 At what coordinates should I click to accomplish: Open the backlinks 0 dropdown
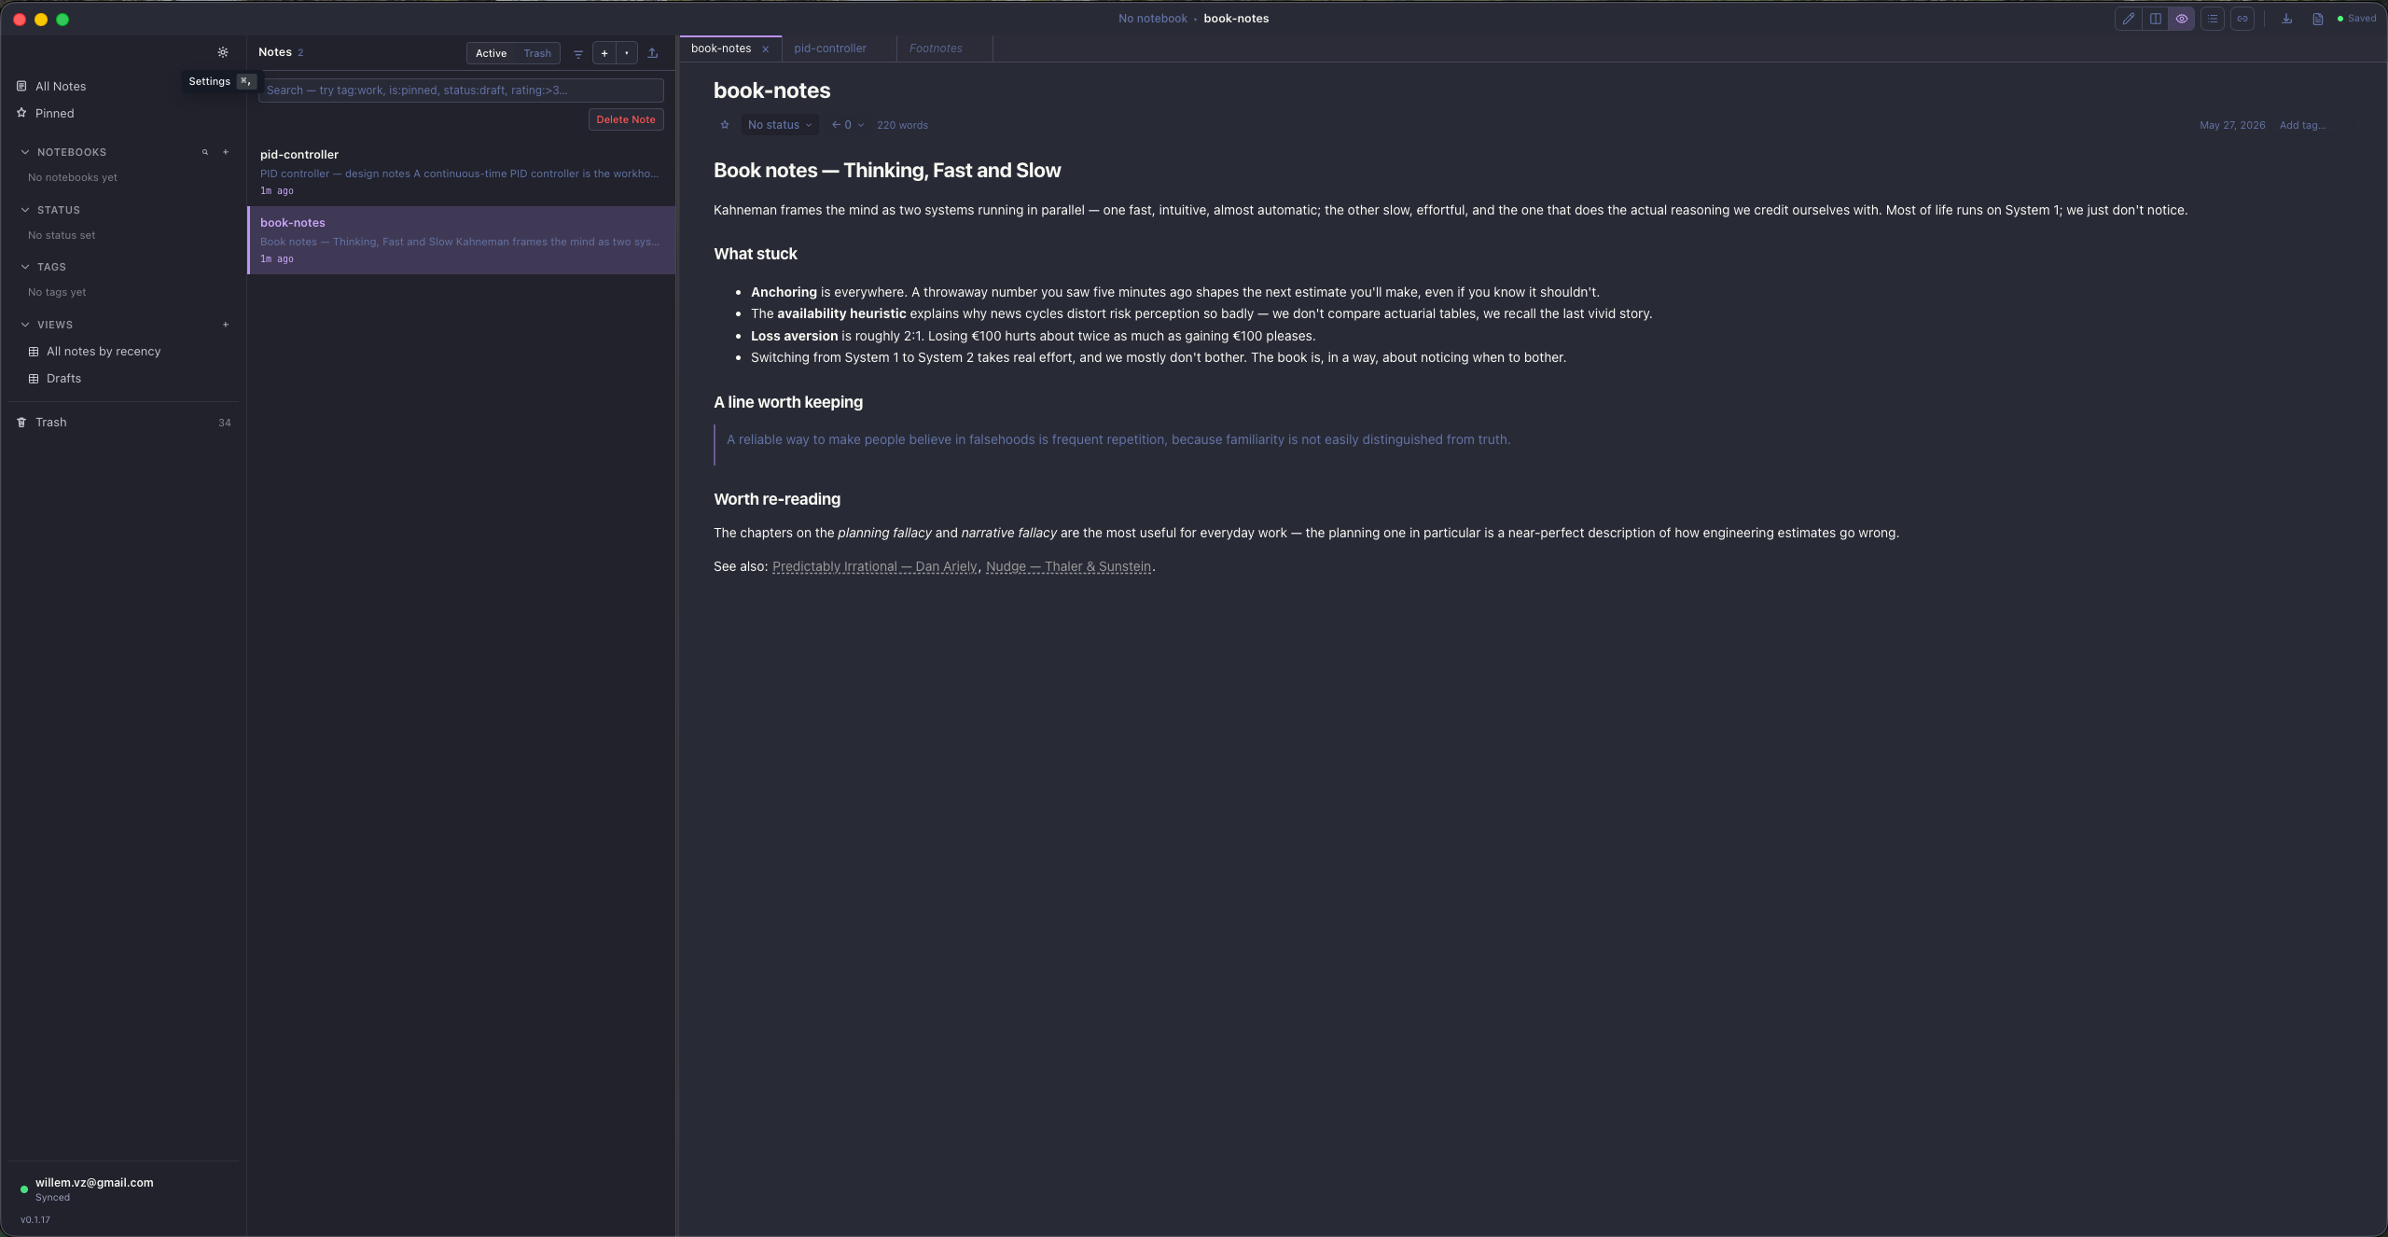pos(848,125)
